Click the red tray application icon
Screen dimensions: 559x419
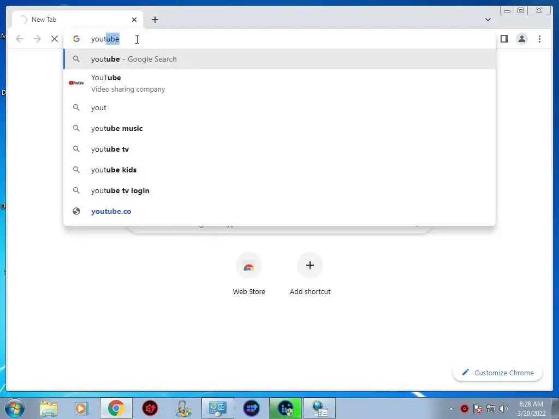coord(464,409)
